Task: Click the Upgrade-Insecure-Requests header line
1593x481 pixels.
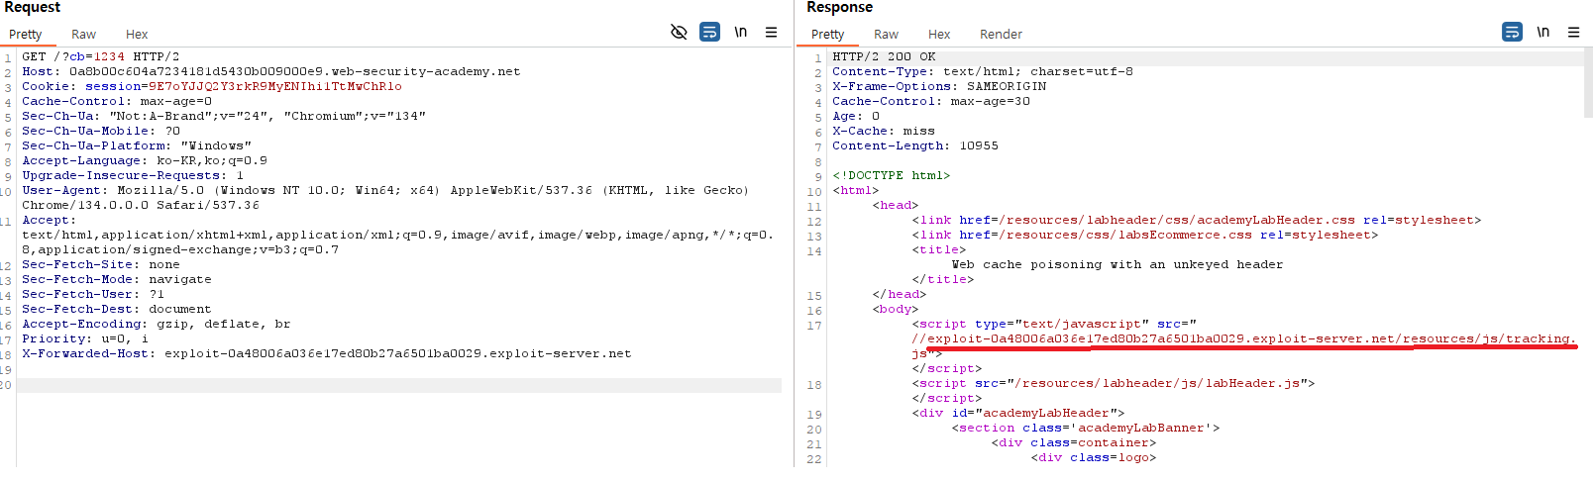Action: point(133,176)
